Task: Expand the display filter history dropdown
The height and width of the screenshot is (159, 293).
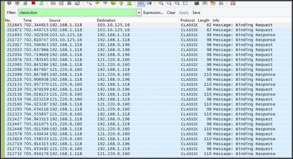Action: [138, 13]
